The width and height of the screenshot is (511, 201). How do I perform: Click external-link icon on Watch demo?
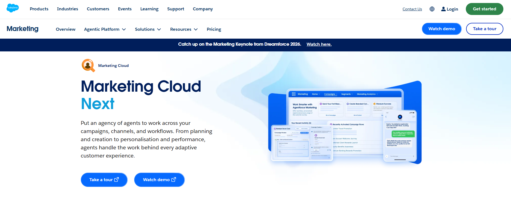tap(174, 180)
